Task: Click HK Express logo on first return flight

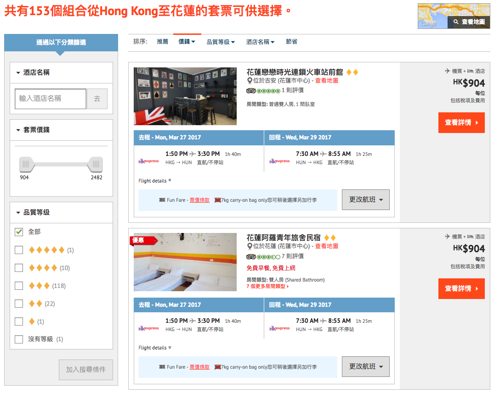Action: (279, 161)
